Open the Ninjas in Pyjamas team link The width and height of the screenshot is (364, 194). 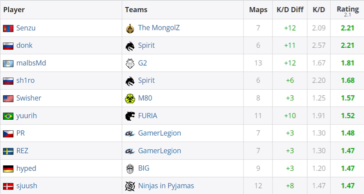point(166,186)
